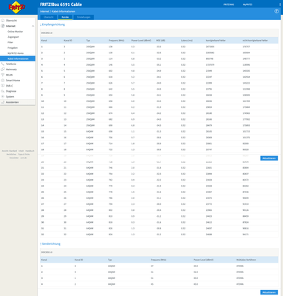Click the Latenz (ms) column header

(x=187, y=41)
